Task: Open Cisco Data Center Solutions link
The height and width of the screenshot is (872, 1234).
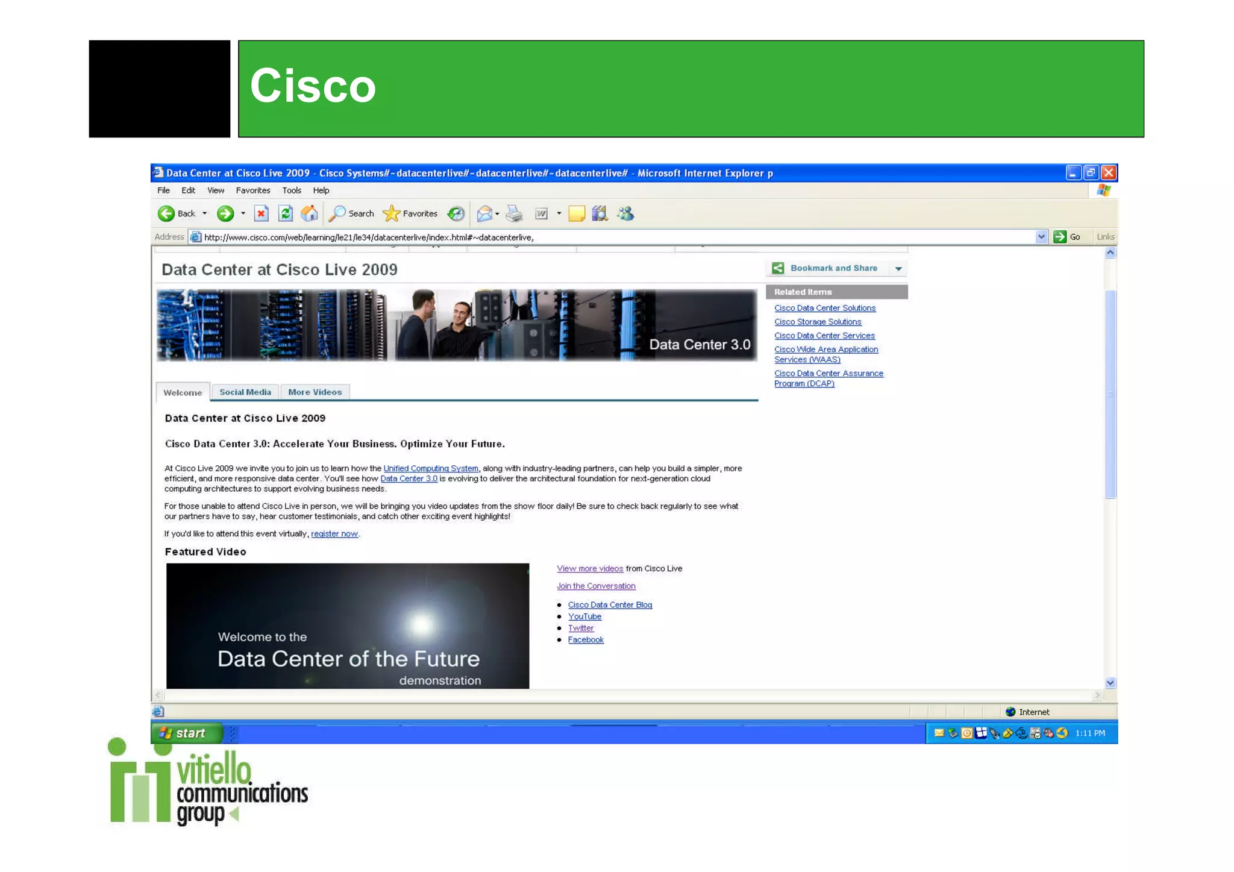Action: pyautogui.click(x=825, y=308)
